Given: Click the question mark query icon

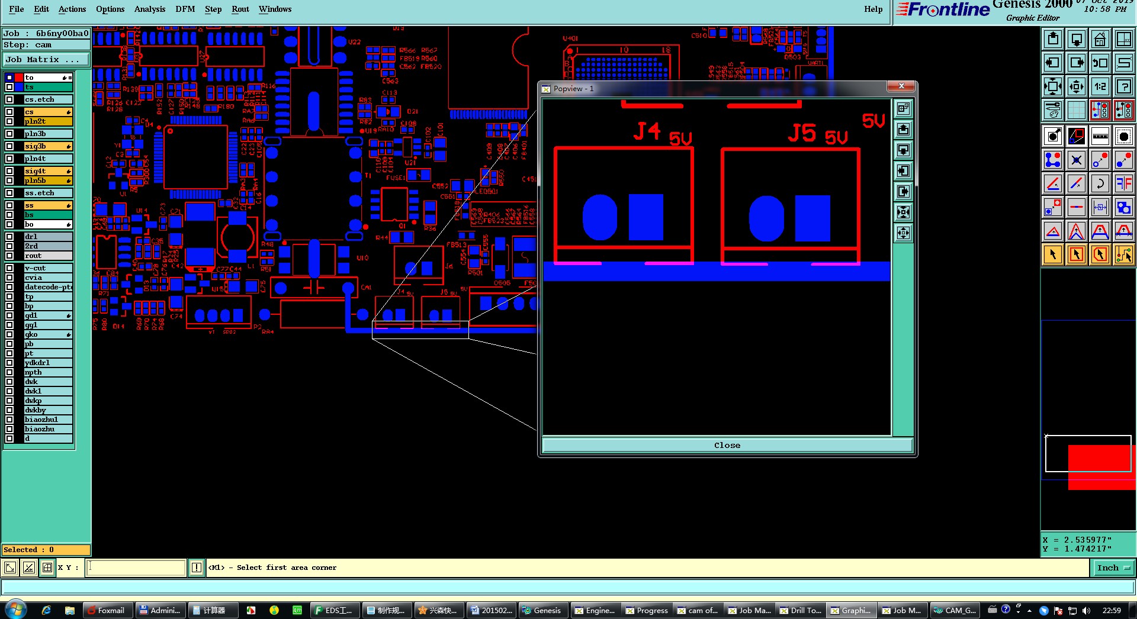Looking at the screenshot, I should 1124,86.
